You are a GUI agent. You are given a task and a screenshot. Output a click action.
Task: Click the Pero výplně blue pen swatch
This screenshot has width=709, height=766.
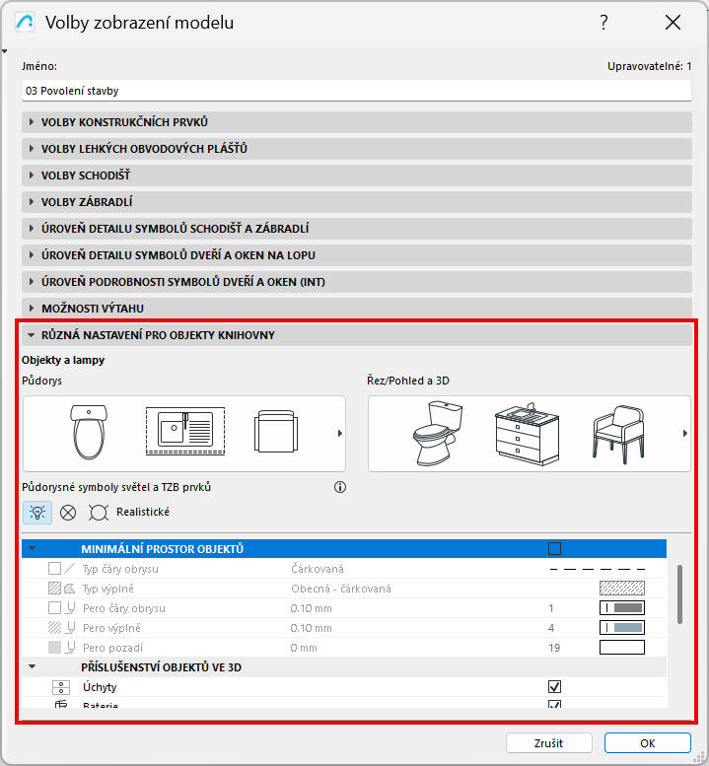click(x=622, y=628)
